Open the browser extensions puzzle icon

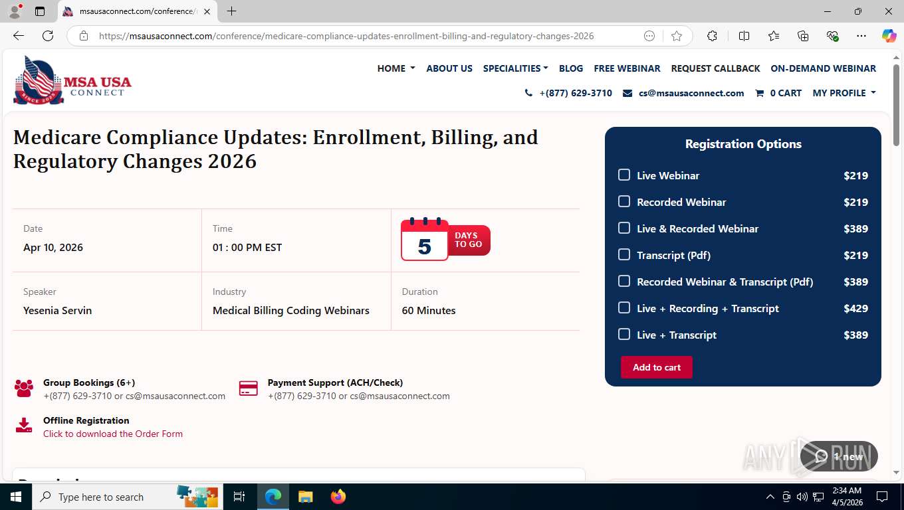[x=712, y=36]
